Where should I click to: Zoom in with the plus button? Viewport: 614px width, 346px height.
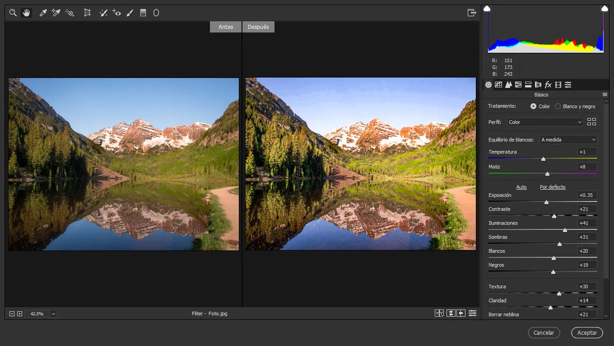[20, 314]
